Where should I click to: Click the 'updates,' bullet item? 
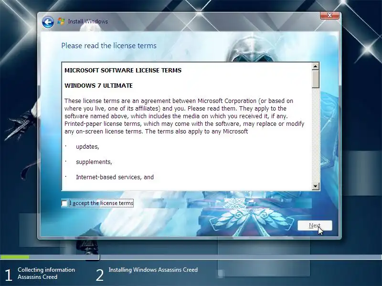point(87,147)
